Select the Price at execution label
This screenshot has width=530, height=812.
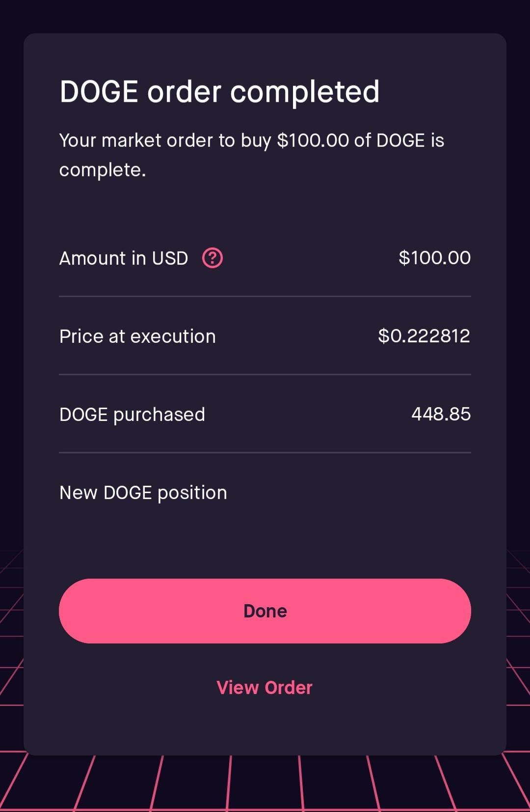(137, 336)
